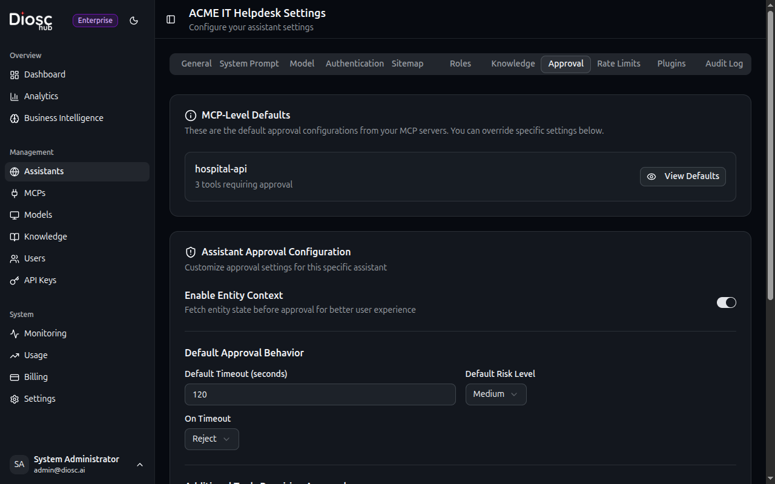This screenshot has height=484, width=775.
Task: Click the Monitoring pulse icon
Action: coord(15,333)
